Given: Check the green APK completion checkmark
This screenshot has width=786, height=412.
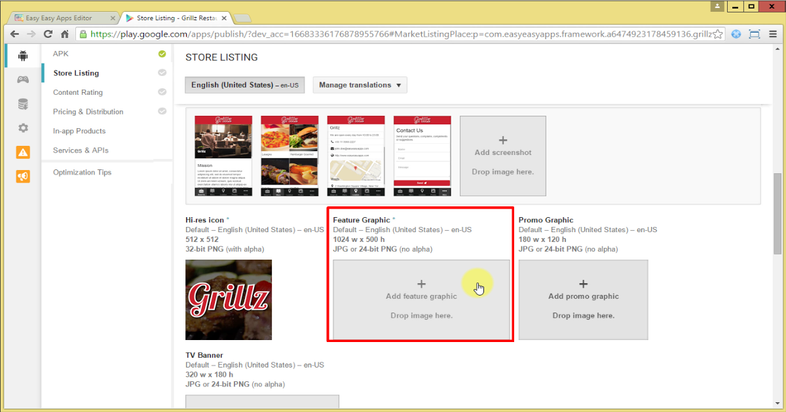Looking at the screenshot, I should 162,54.
